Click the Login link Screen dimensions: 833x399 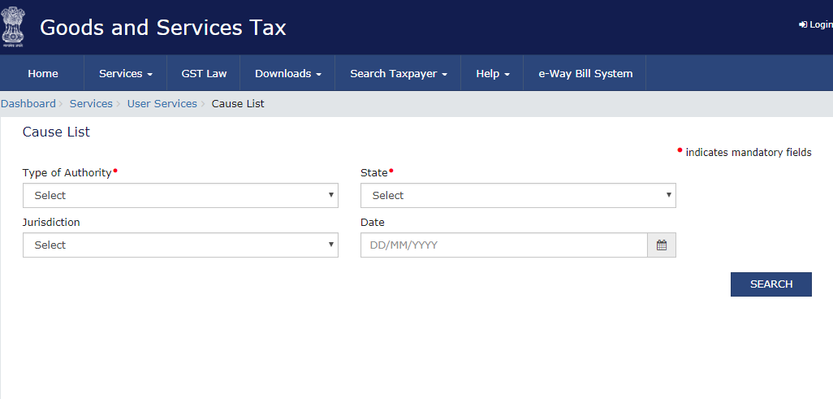point(815,24)
